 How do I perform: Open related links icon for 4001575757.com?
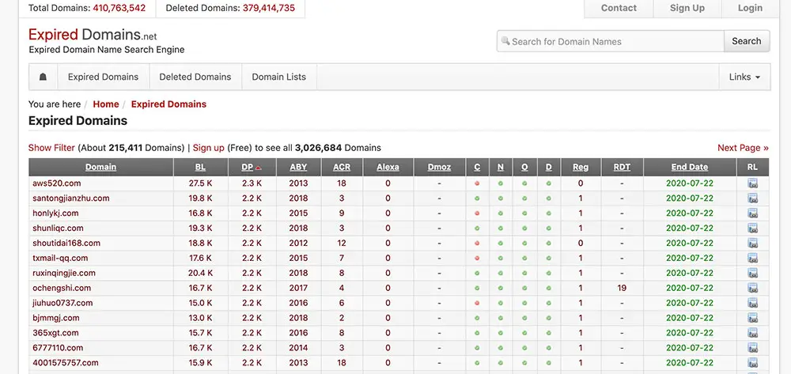[753, 363]
